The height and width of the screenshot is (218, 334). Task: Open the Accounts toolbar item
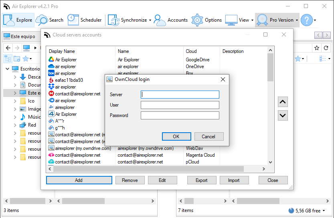(x=171, y=20)
